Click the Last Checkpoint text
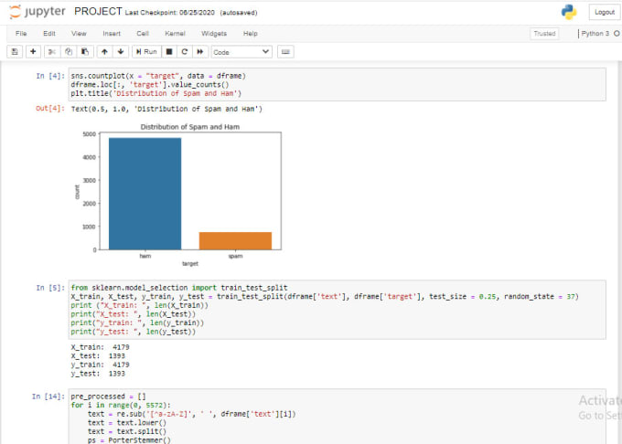The width and height of the screenshot is (622, 444). click(170, 13)
